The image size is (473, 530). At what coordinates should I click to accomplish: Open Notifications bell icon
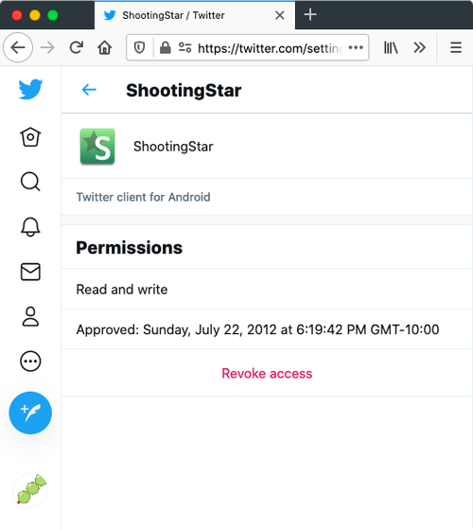point(30,226)
